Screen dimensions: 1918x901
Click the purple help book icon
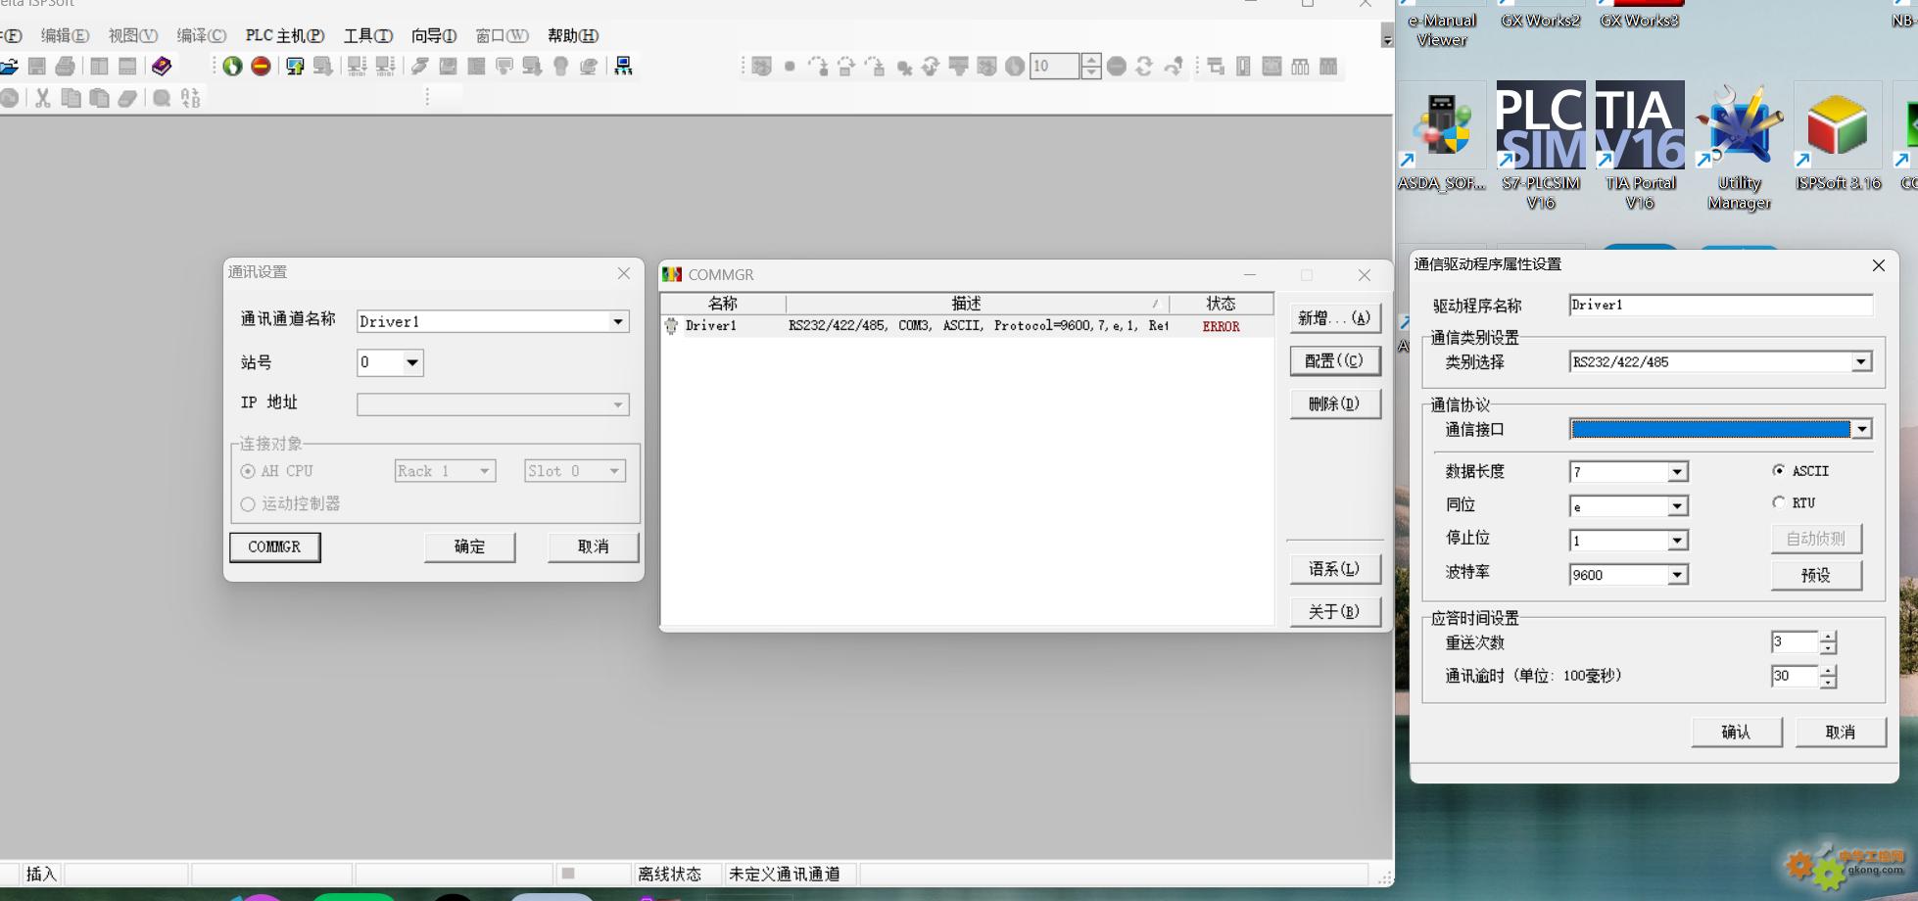point(162,67)
